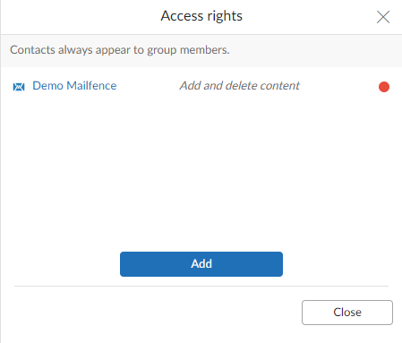Edit the italic permission level label
402x343 pixels.
[239, 86]
